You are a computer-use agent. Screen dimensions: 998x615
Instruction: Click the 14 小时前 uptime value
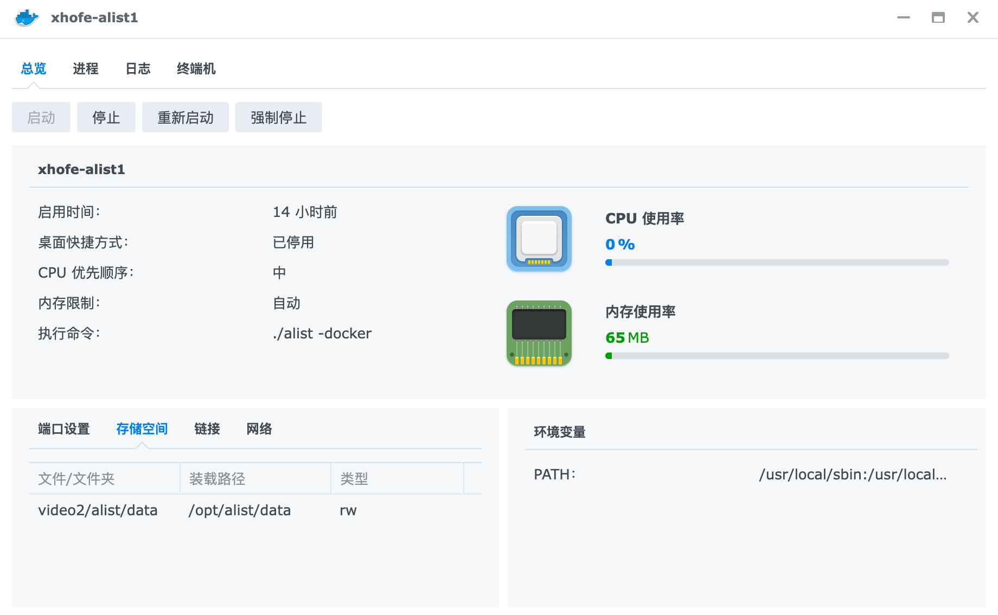[x=305, y=212]
